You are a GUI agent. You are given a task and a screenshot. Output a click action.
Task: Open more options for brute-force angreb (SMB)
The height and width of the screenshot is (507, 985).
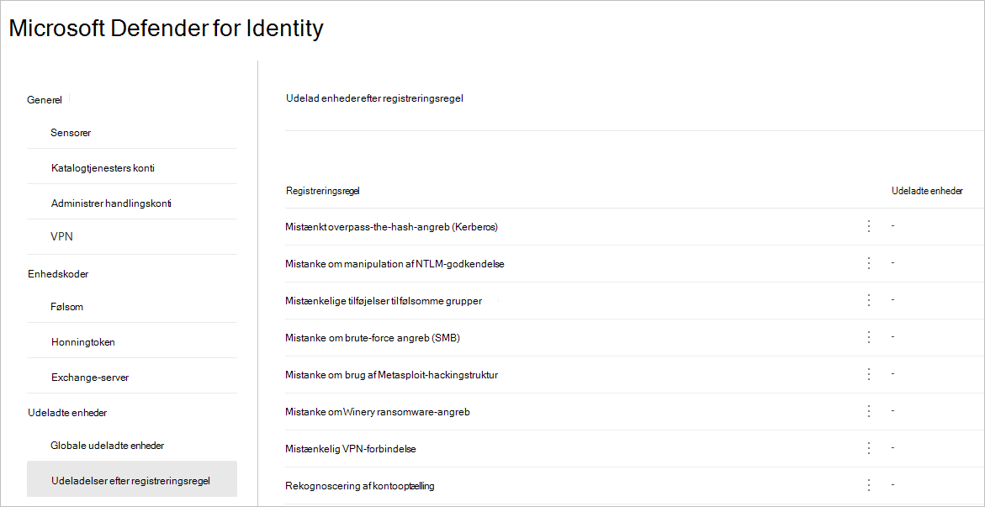point(869,337)
